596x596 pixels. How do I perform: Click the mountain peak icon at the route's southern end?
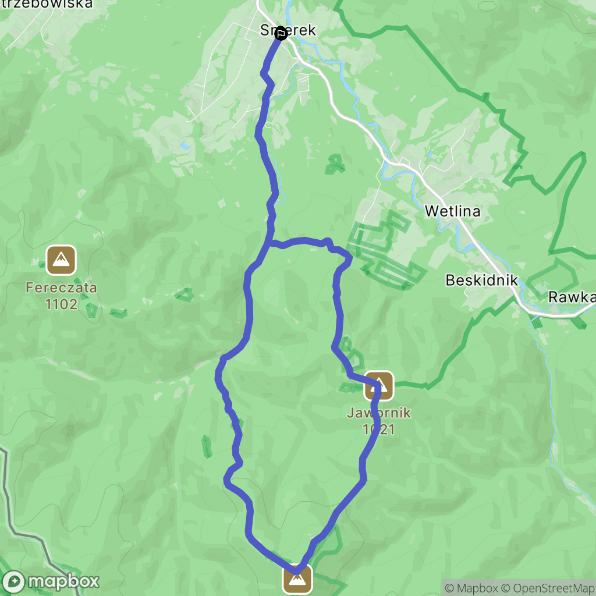pos(297,579)
